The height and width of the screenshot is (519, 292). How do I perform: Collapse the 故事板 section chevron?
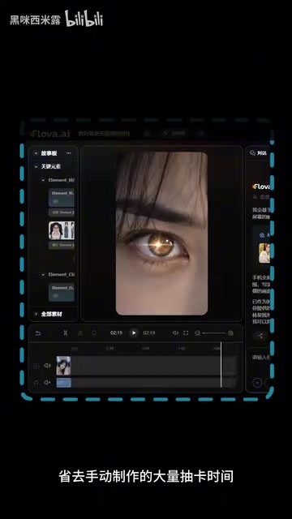tap(36, 153)
